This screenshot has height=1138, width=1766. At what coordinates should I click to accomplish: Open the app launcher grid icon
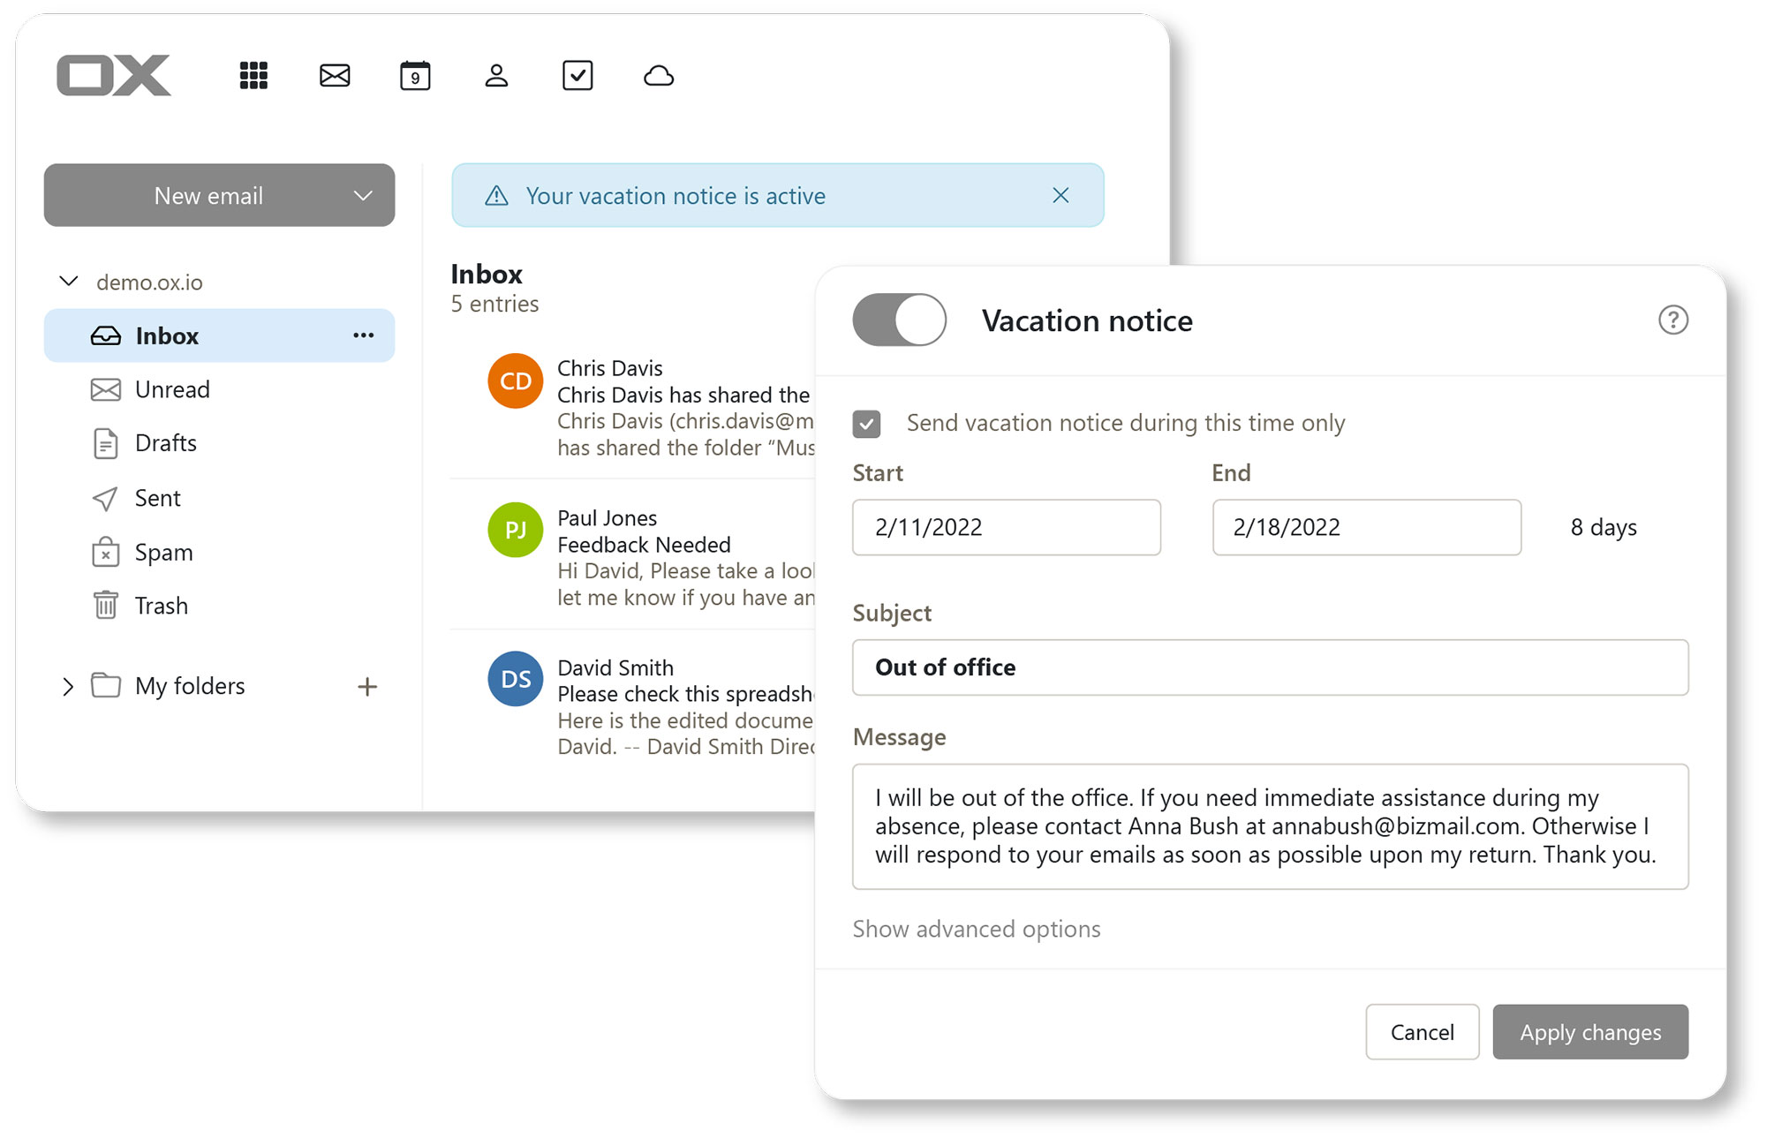(253, 76)
